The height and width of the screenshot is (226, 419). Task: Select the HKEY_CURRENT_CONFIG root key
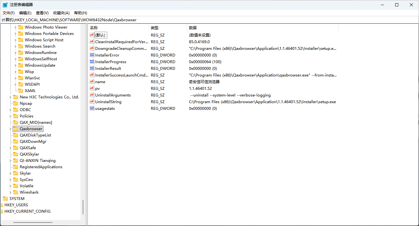[27, 211]
